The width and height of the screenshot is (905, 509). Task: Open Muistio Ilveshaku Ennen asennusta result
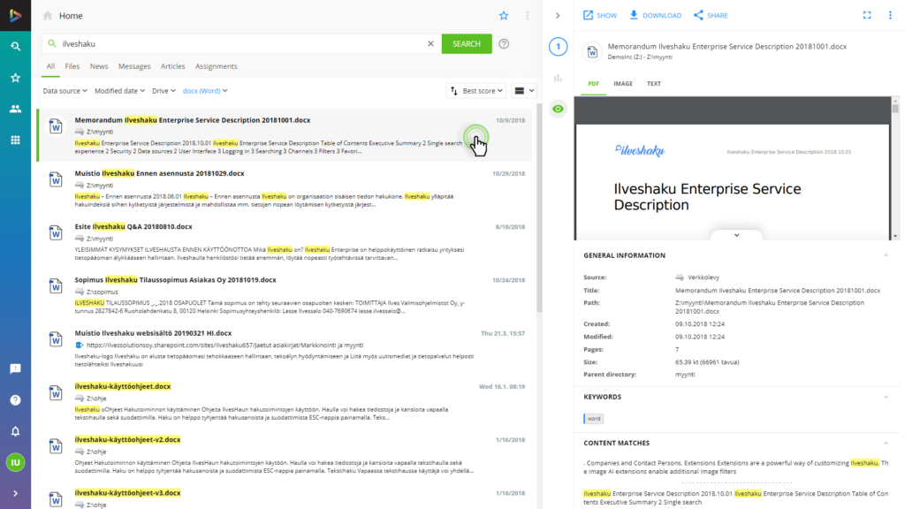click(x=159, y=173)
